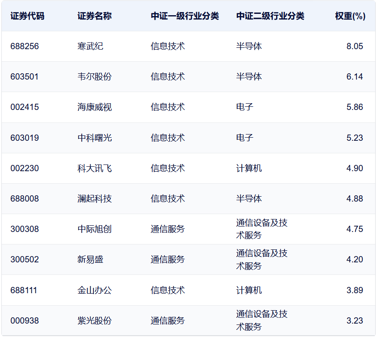Screen dimensions: 377x337
Task: Click the weight value 3.23
Action: 355,320
